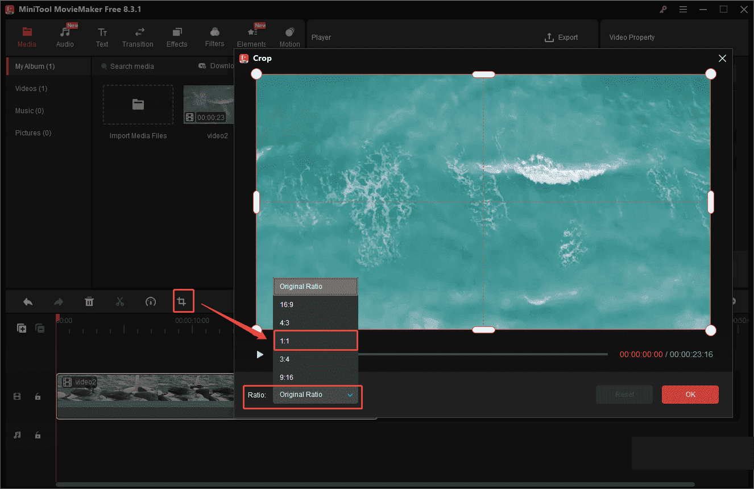Viewport: 754px width, 489px height.
Task: Open the hamburger menu in title bar
Action: [x=683, y=9]
